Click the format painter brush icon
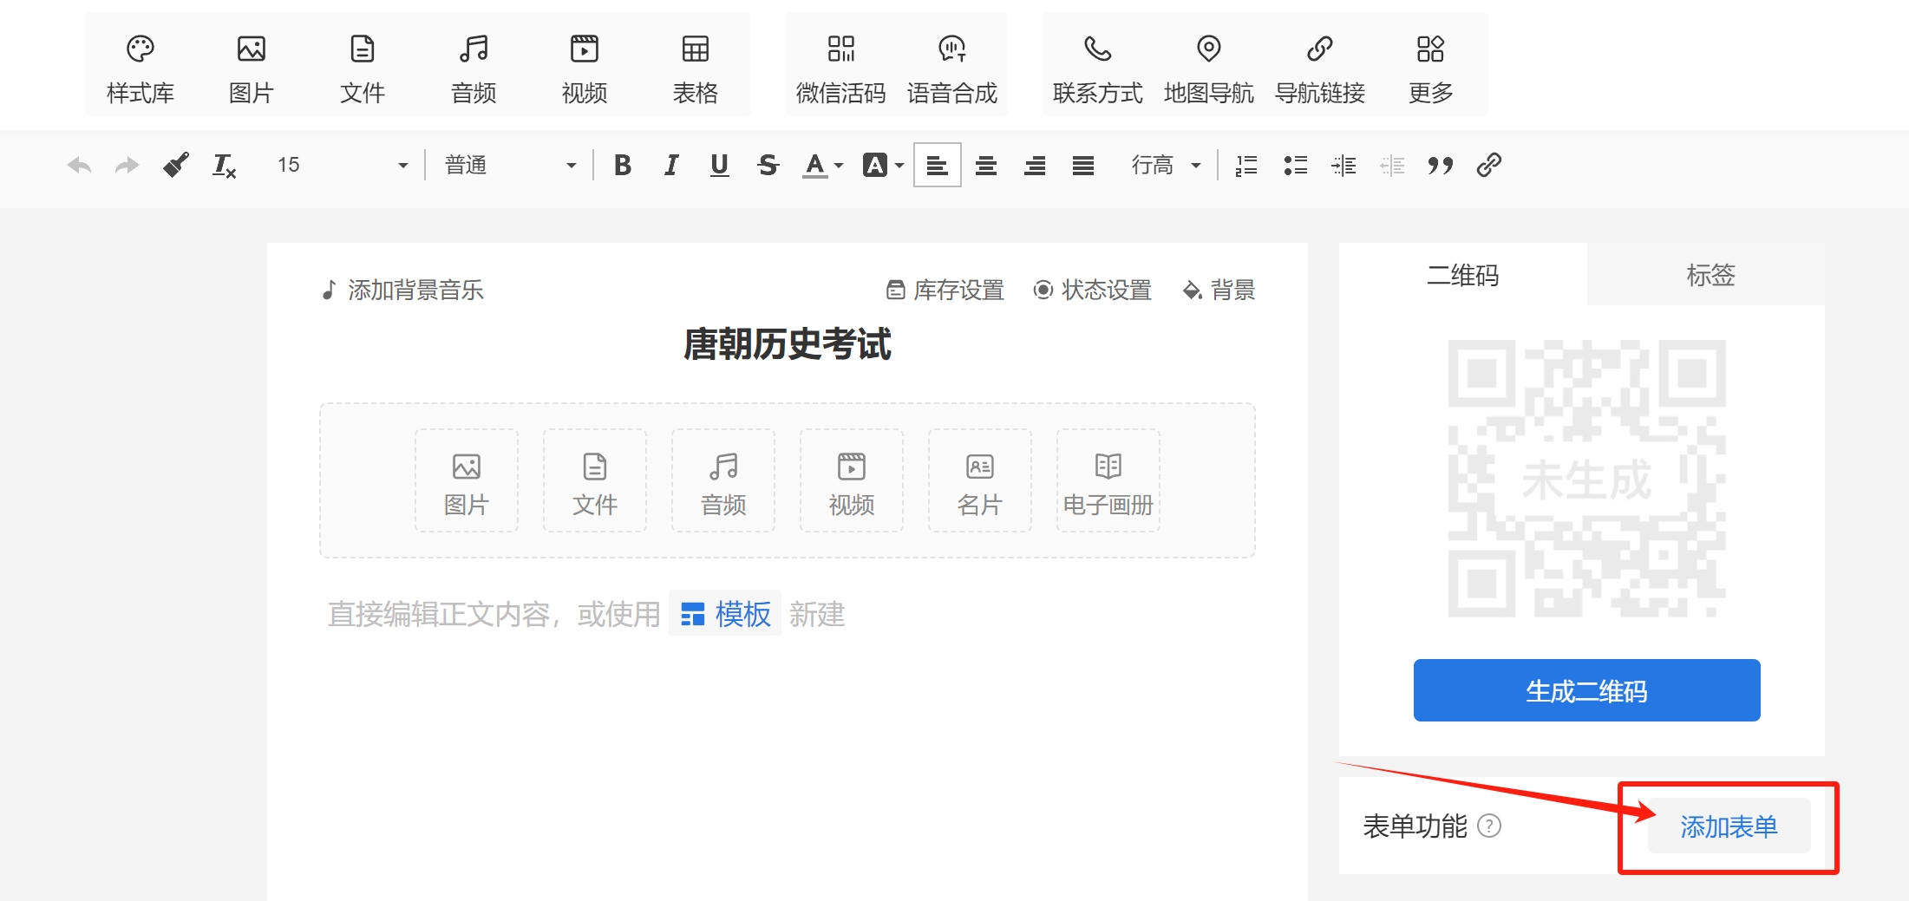Screen dimensions: 1909x901 176,165
